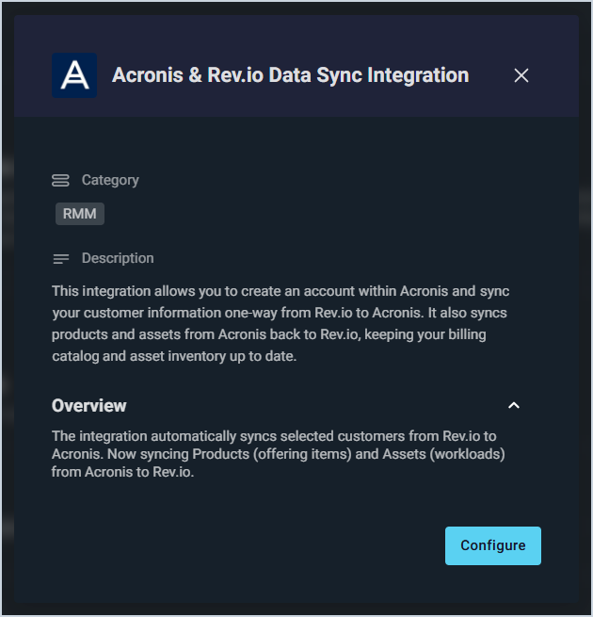
Task: Click the dialog title "Acronis & Rev.io Data Sync Integration"
Action: [290, 75]
